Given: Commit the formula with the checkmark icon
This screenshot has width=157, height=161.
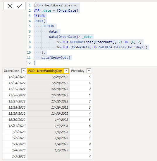Looking at the screenshot, I should click(x=19, y=6).
